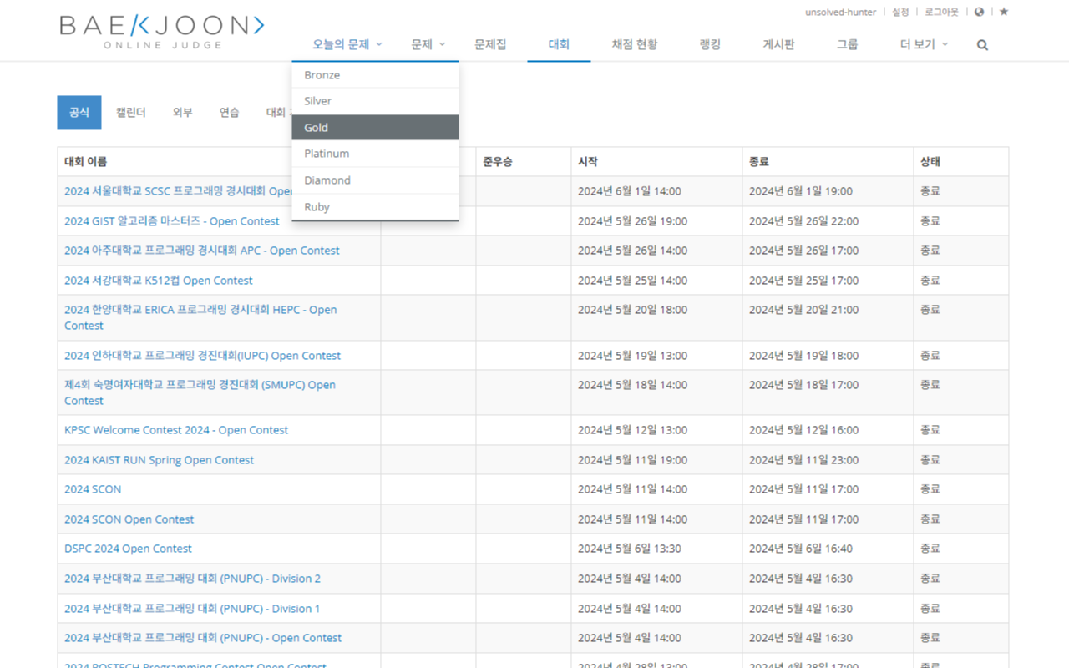Click 종료 status for DSPC 2024 row
Screen dimensions: 1069x668
click(930, 549)
